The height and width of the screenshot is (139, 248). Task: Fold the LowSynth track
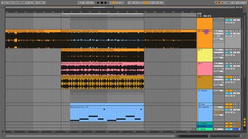(200, 107)
